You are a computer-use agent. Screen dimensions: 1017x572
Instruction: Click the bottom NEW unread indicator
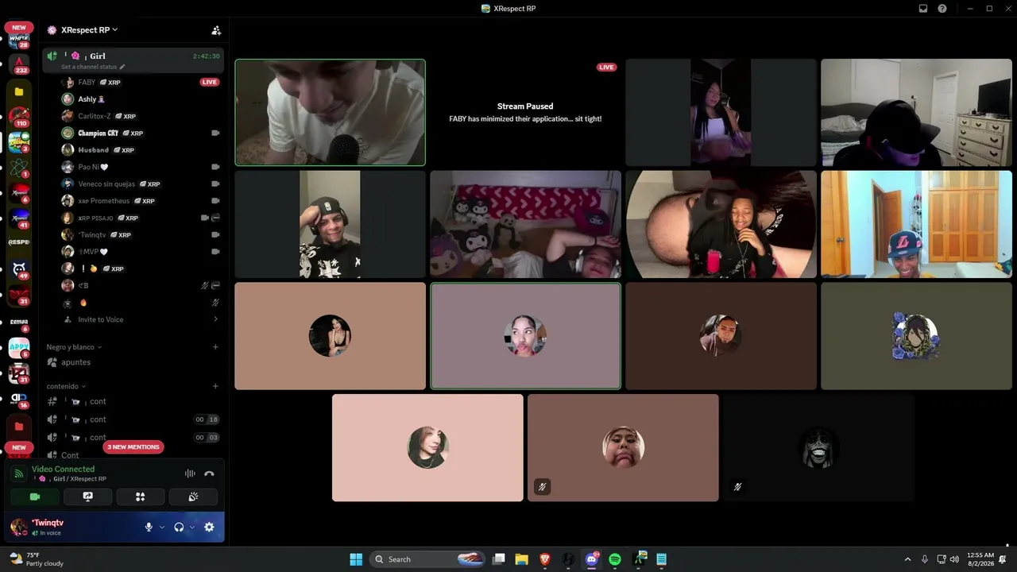click(x=19, y=447)
